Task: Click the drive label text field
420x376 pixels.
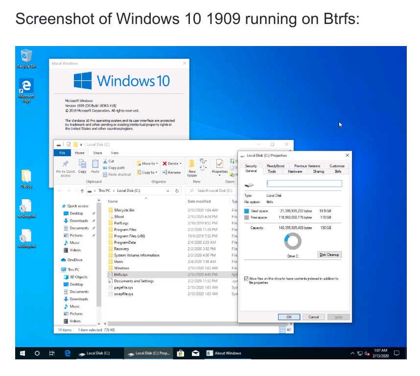Action: [304, 184]
